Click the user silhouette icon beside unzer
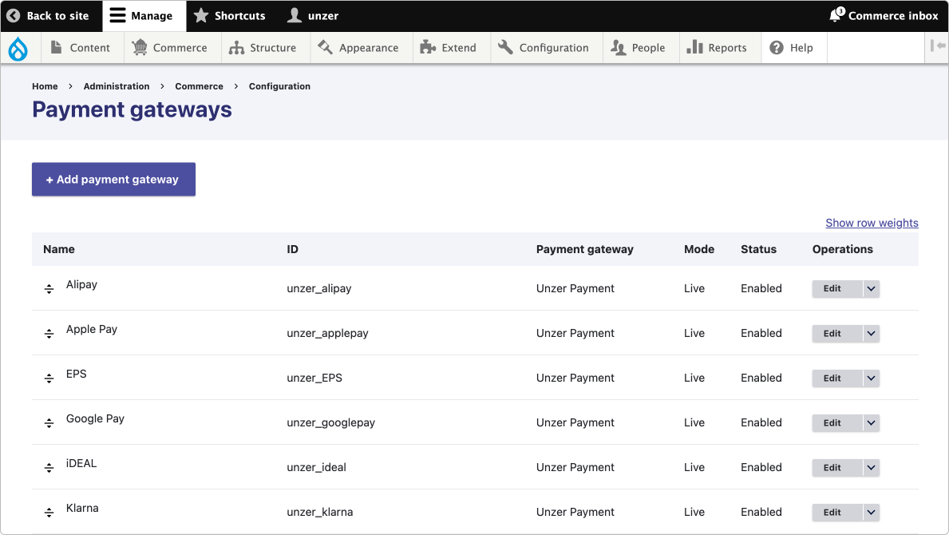Viewport: 949px width, 535px height. click(x=295, y=15)
